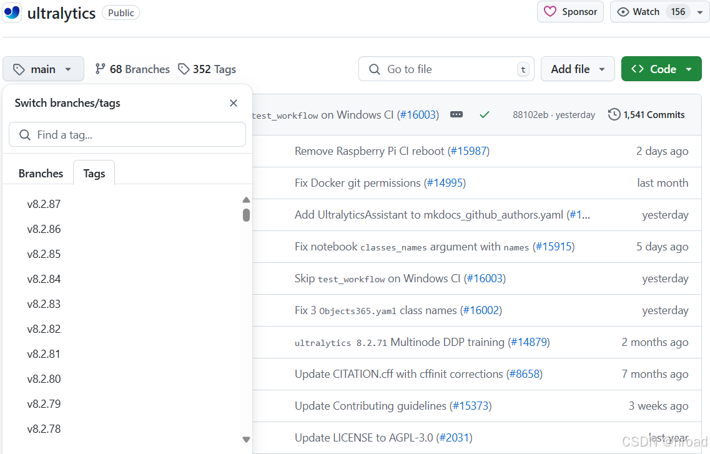Open the 1,541 Commits history
This screenshot has width=710, height=454.
click(x=646, y=114)
